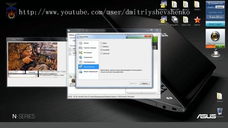Image resolution: width=228 pixels, height=128 pixels.
Task: Open the Кейген red star icon
Action: (x=197, y=21)
